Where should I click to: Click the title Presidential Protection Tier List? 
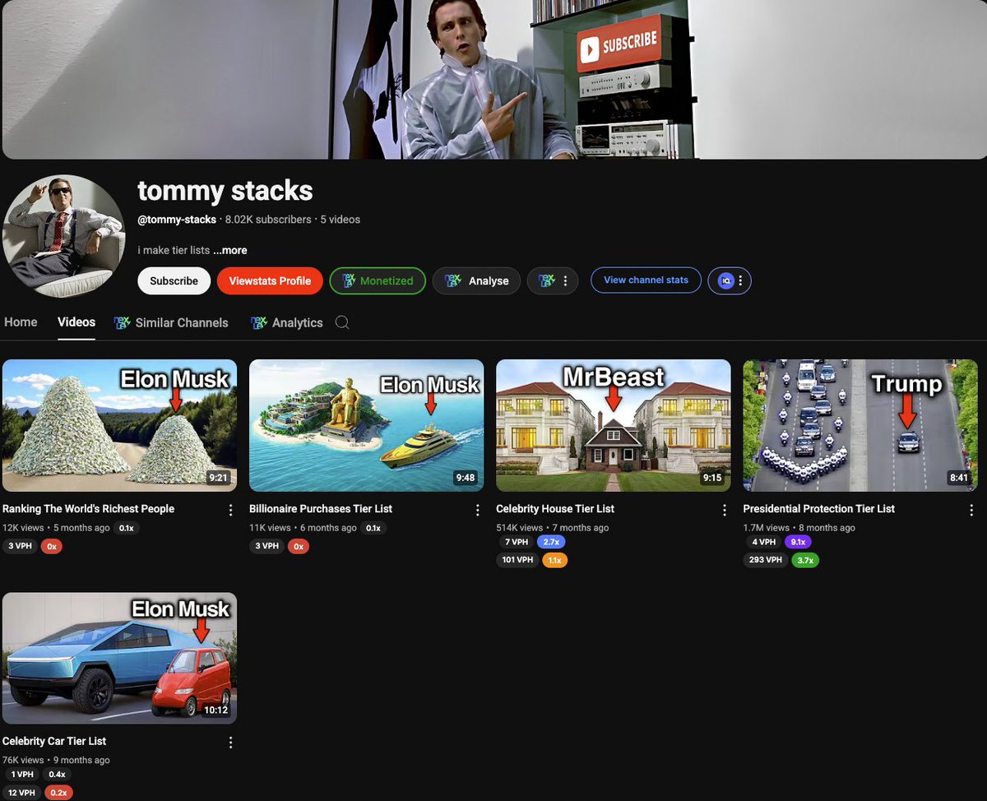[x=819, y=509]
